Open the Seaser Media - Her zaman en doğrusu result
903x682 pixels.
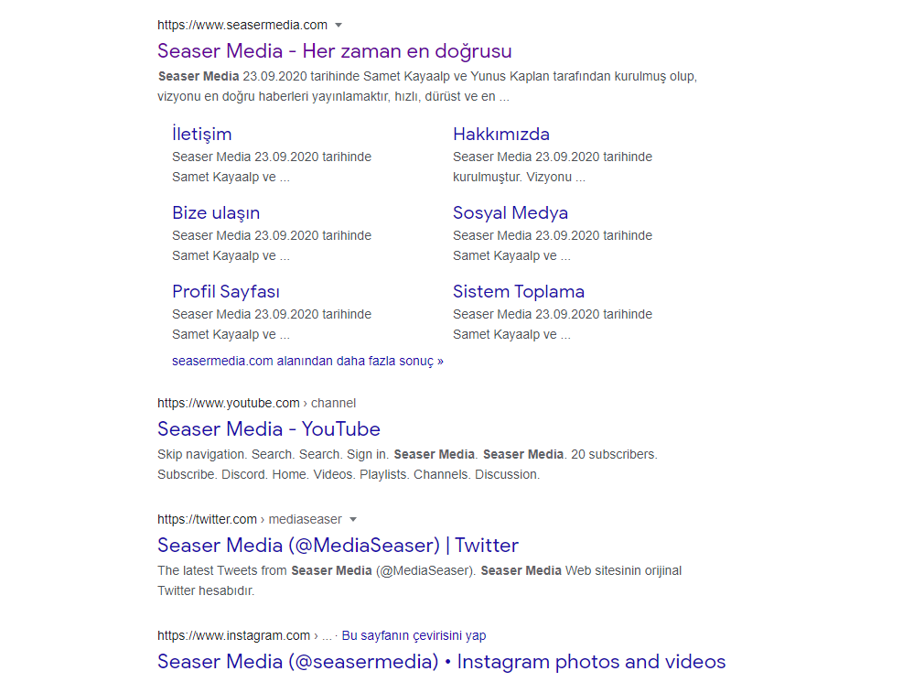coord(335,51)
